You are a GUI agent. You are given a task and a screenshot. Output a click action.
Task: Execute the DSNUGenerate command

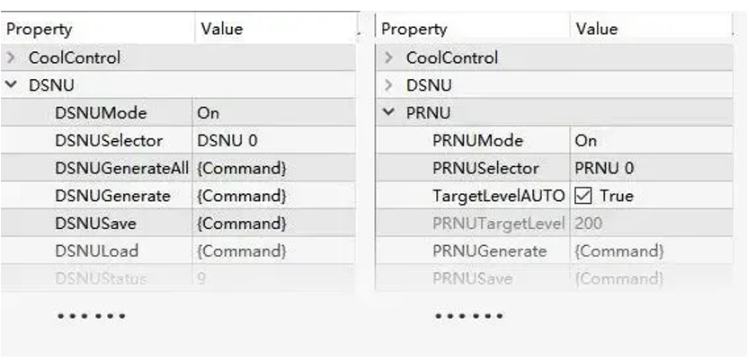pyautogui.click(x=241, y=195)
